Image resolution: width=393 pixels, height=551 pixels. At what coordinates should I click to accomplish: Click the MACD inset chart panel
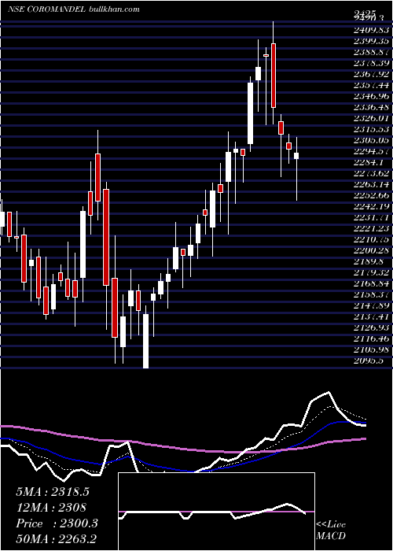(x=216, y=512)
